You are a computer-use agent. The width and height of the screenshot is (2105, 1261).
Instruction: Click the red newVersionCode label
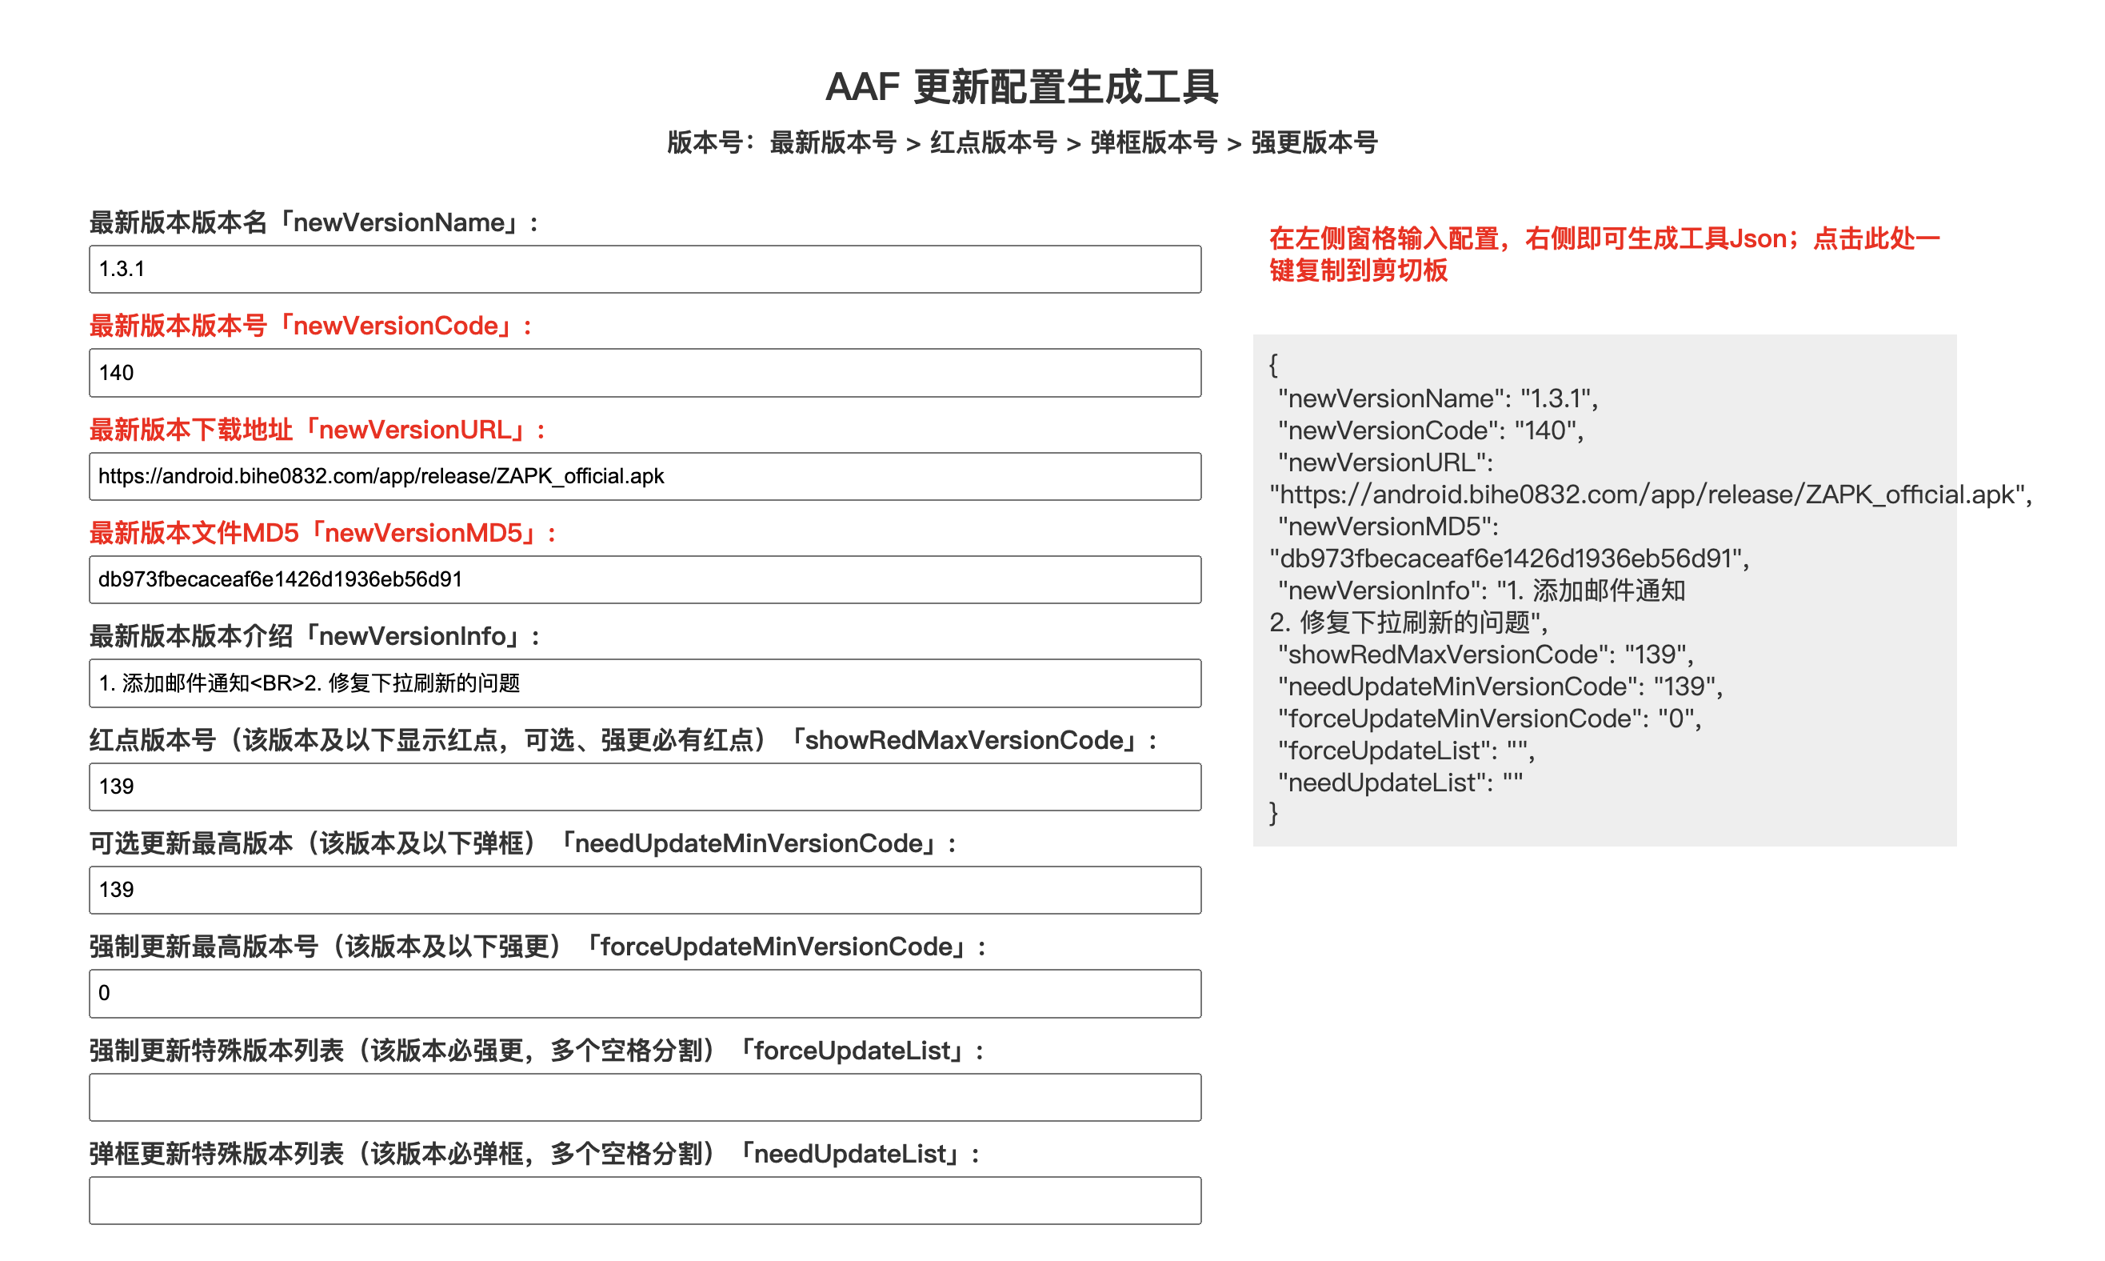[312, 326]
